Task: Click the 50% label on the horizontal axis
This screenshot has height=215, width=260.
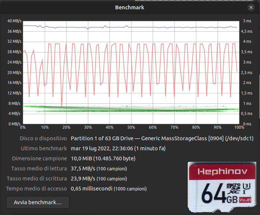Action: pyautogui.click(x=131, y=127)
